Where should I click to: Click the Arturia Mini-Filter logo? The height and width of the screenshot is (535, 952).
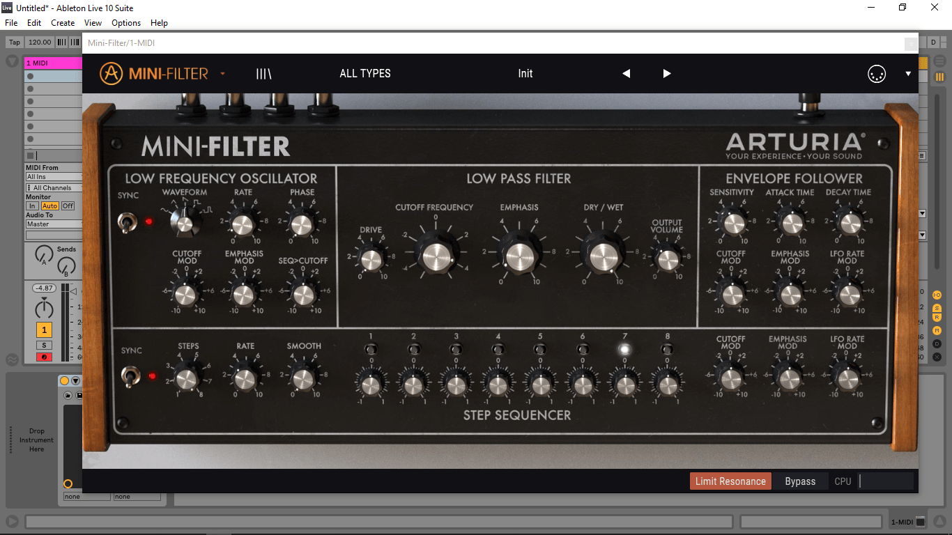(154, 73)
